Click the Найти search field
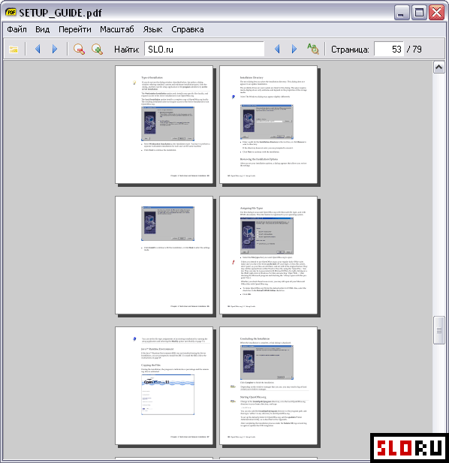This screenshot has height=463, width=449. point(204,49)
